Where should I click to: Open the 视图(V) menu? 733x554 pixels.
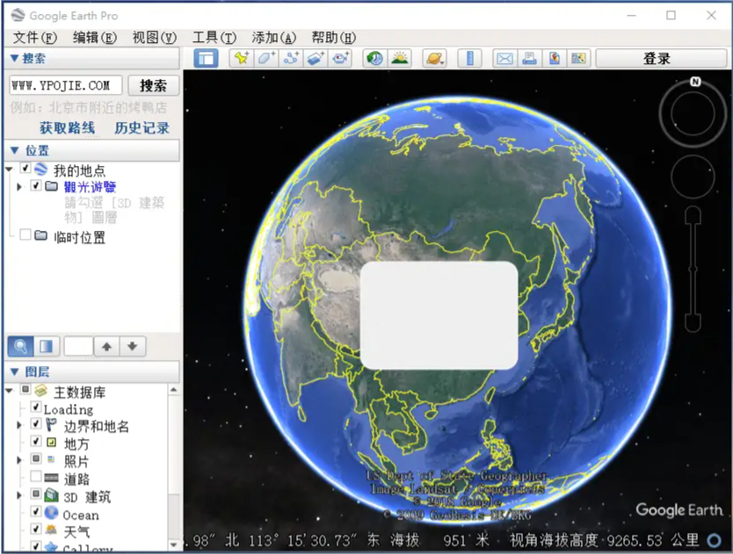click(x=155, y=38)
